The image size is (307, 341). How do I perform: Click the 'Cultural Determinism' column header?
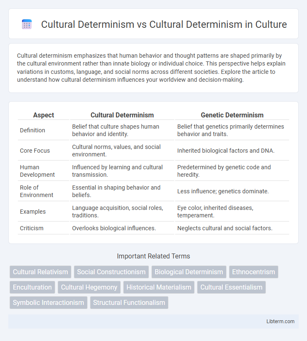(122, 115)
